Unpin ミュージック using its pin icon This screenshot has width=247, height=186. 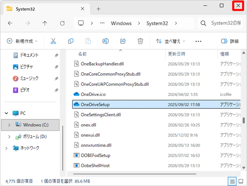click(x=56, y=79)
